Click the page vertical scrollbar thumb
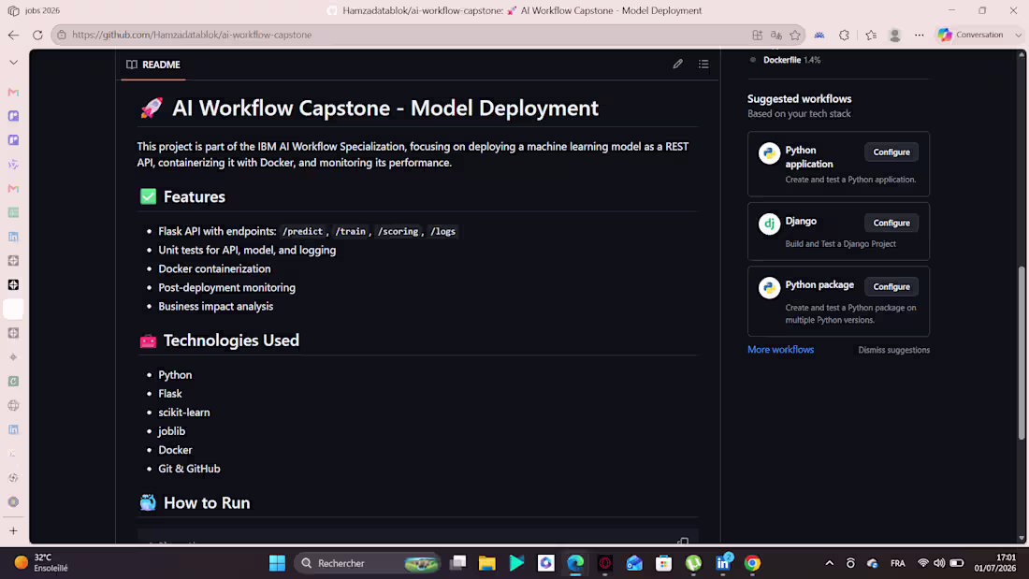This screenshot has height=579, width=1029. [x=1022, y=353]
